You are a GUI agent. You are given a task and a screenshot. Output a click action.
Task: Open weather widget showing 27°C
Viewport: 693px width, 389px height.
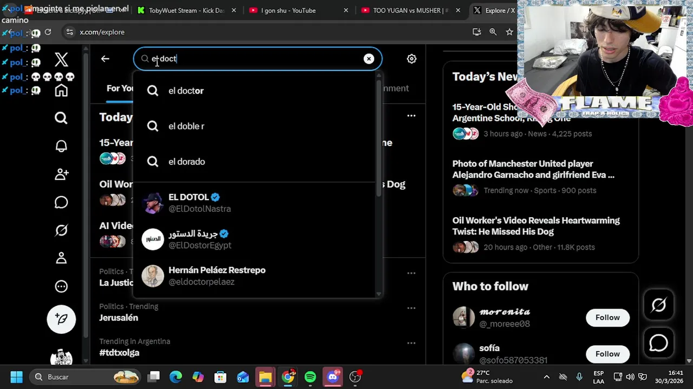point(487,377)
